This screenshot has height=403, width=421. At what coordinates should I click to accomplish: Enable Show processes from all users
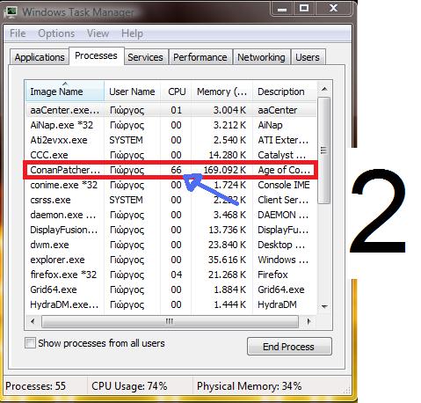30,343
